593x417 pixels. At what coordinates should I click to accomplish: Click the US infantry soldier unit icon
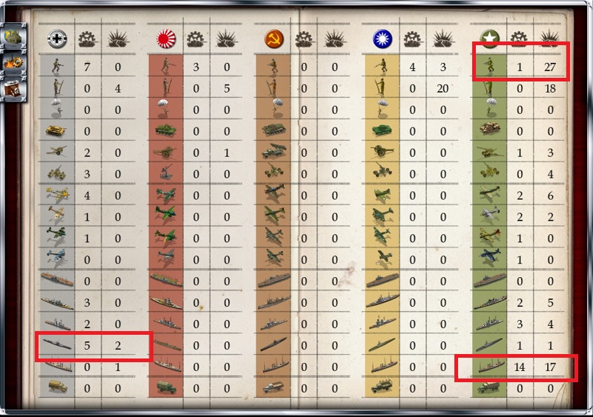coord(490,67)
